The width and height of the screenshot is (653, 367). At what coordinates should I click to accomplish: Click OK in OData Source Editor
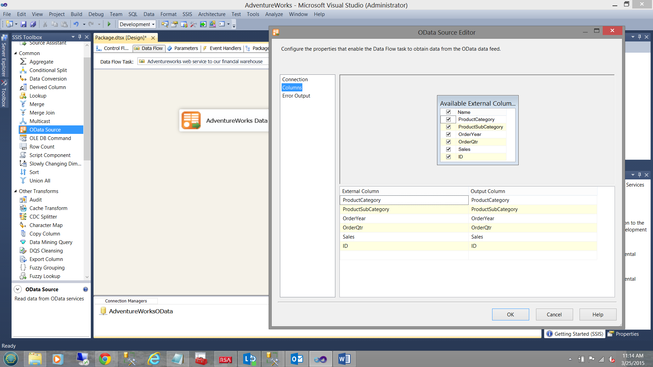(510, 314)
